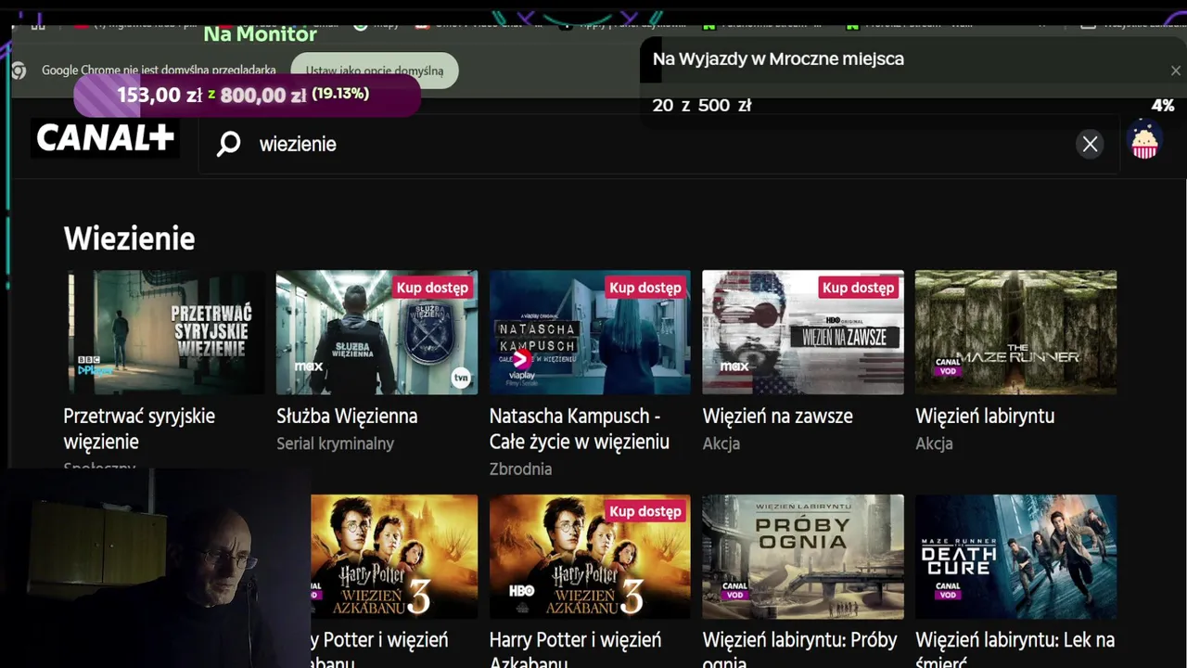Open the Death Cure thumbnail
1187x668 pixels.
click(x=1015, y=557)
